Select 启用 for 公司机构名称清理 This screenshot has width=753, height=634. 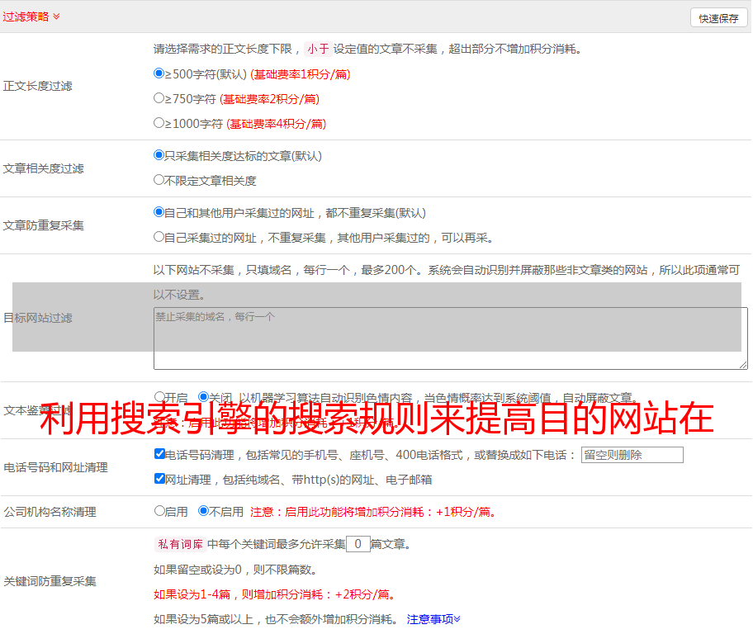point(159,511)
